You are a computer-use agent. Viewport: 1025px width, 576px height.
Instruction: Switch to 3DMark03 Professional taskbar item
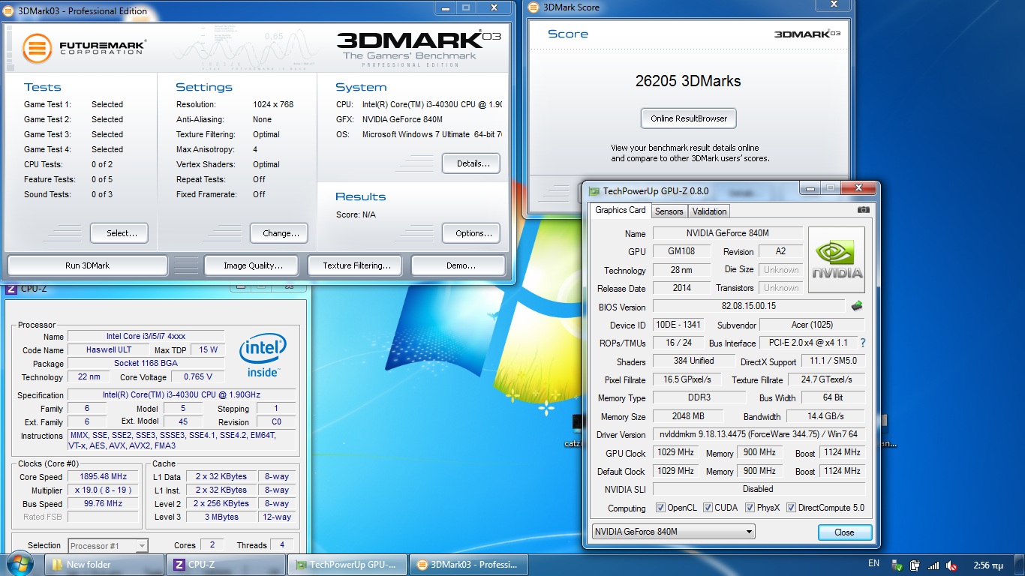pyautogui.click(x=469, y=565)
